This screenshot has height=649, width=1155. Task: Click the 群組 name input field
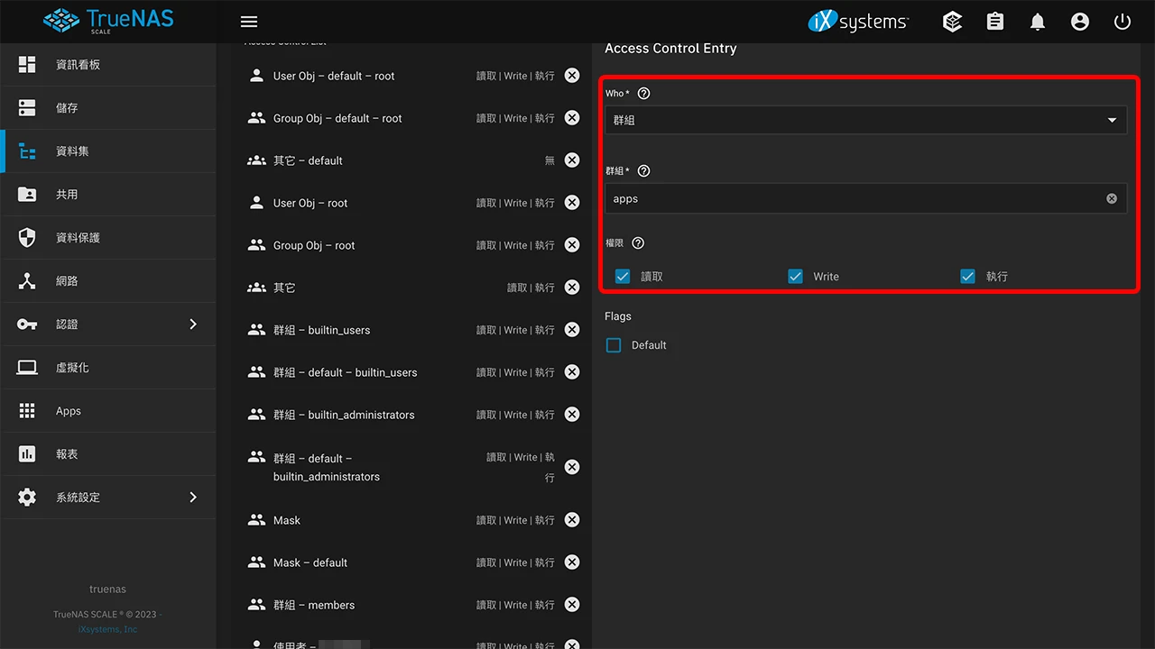coord(853,199)
